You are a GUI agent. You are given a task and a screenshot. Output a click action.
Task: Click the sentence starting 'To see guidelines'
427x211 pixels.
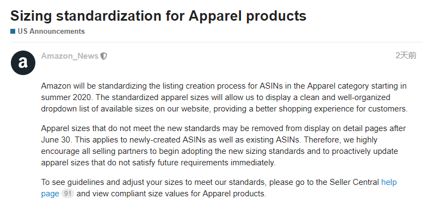pyautogui.click(x=219, y=188)
